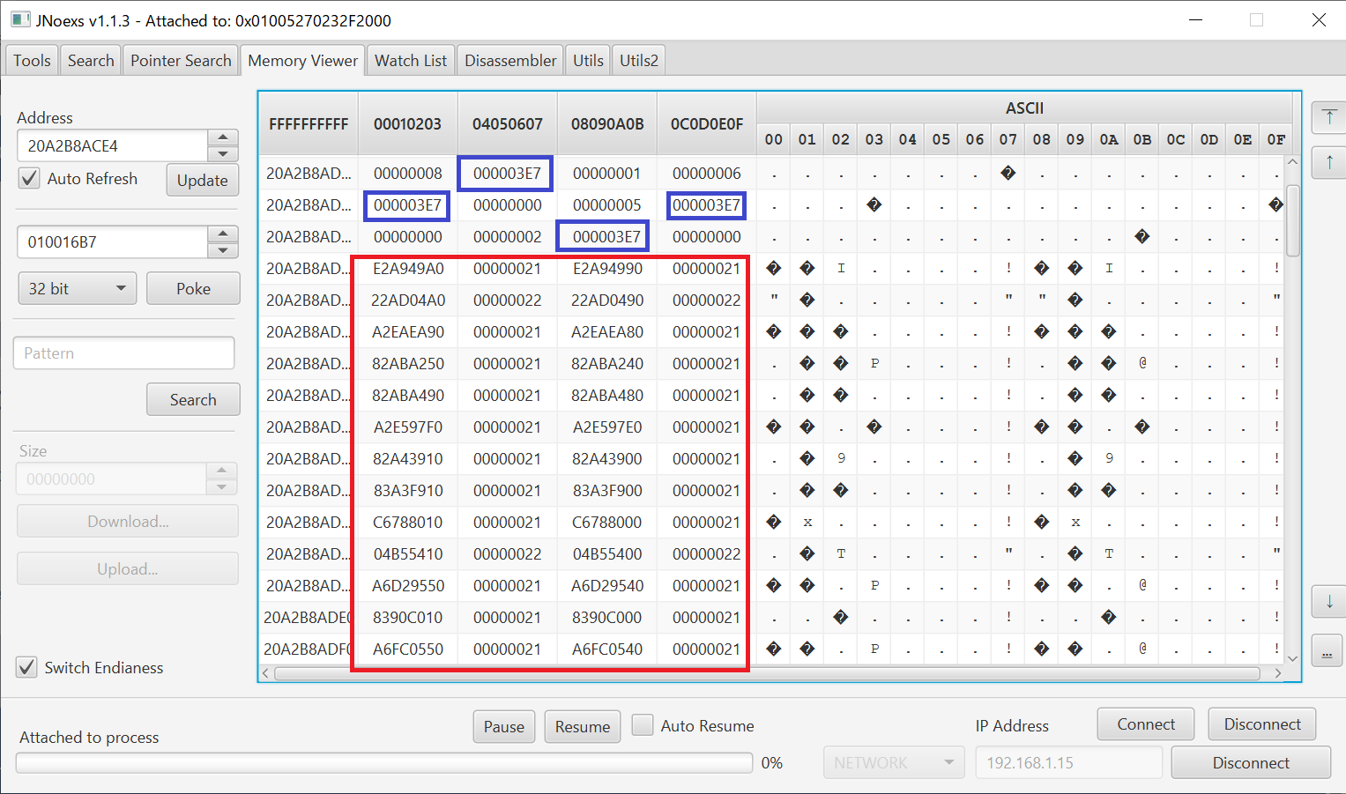Click the wide lower Disconnect button

[1251, 762]
